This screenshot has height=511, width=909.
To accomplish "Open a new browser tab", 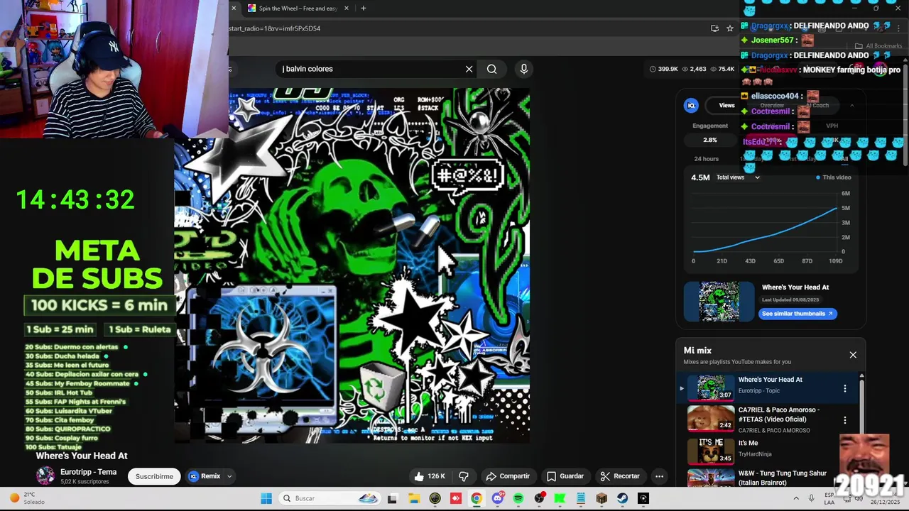I will click(x=363, y=9).
